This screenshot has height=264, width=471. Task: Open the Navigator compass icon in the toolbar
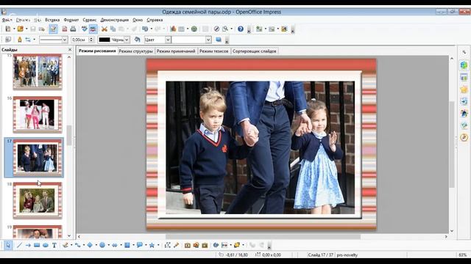coord(216,29)
